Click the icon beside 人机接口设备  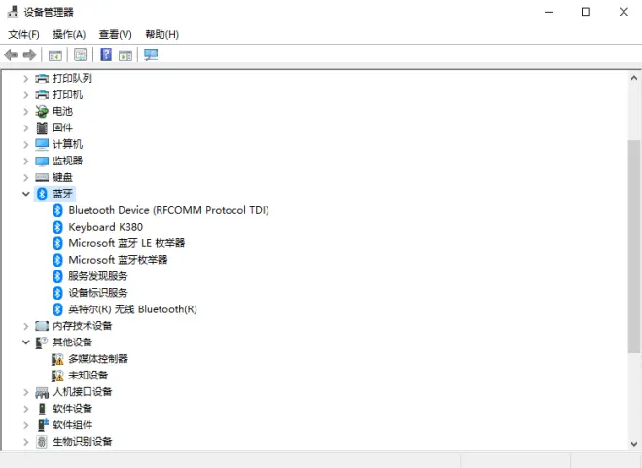[42, 392]
